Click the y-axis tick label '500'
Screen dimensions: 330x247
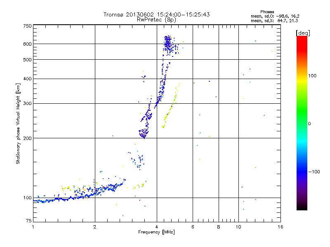point(27,60)
